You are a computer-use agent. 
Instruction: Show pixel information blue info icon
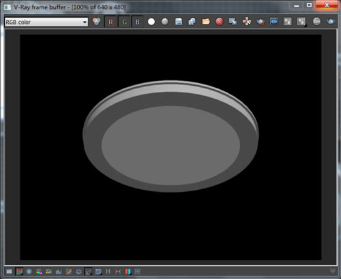(x=29, y=272)
